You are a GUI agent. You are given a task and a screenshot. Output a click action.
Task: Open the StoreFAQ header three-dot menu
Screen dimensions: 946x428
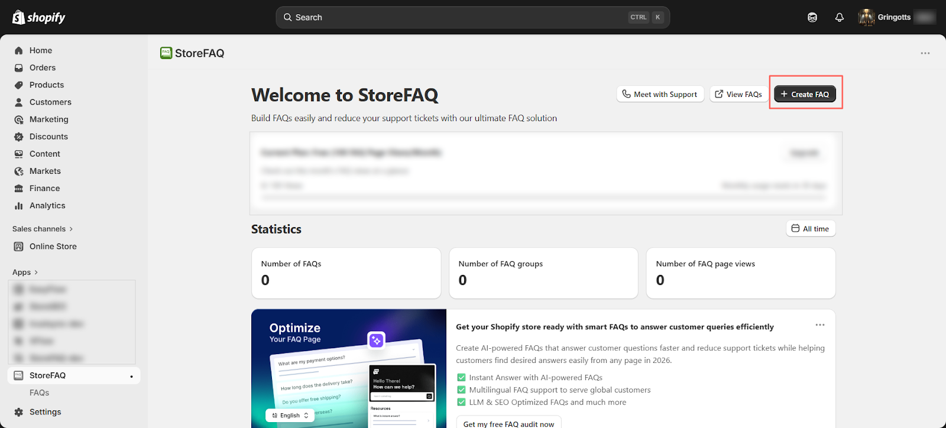pyautogui.click(x=925, y=53)
